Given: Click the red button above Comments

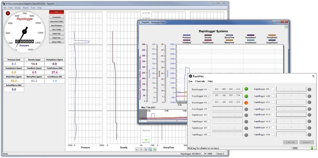Looking at the screenshot, I should (x=57, y=12).
